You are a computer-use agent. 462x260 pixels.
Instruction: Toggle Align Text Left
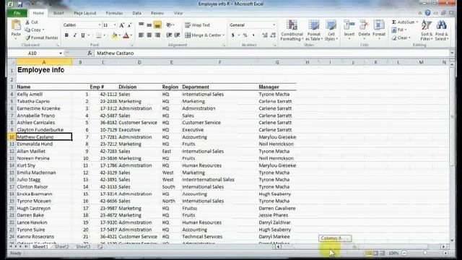[141, 35]
